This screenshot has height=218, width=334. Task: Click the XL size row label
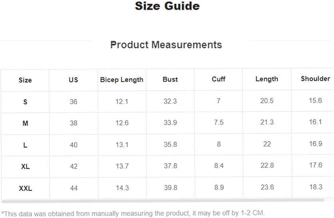[x=25, y=167]
